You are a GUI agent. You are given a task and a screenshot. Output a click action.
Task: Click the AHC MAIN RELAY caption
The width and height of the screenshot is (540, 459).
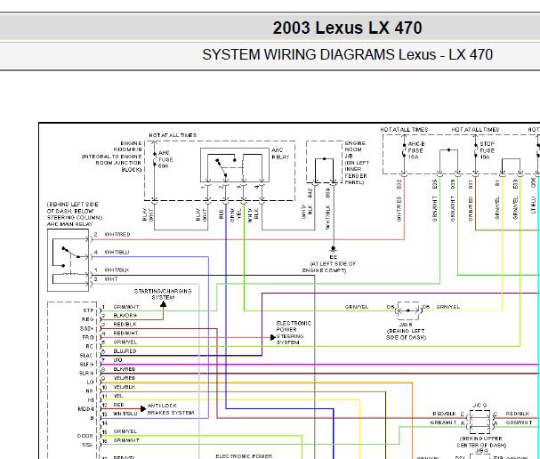(70, 224)
